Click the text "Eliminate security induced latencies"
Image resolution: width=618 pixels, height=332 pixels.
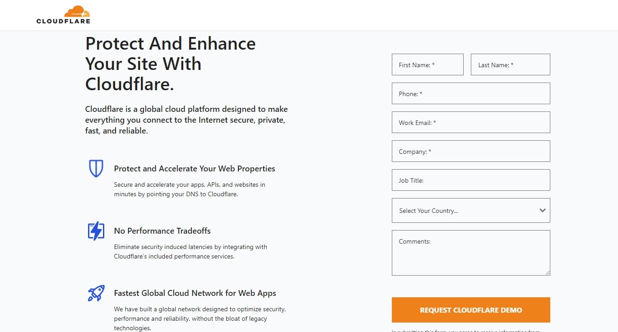click(x=191, y=252)
